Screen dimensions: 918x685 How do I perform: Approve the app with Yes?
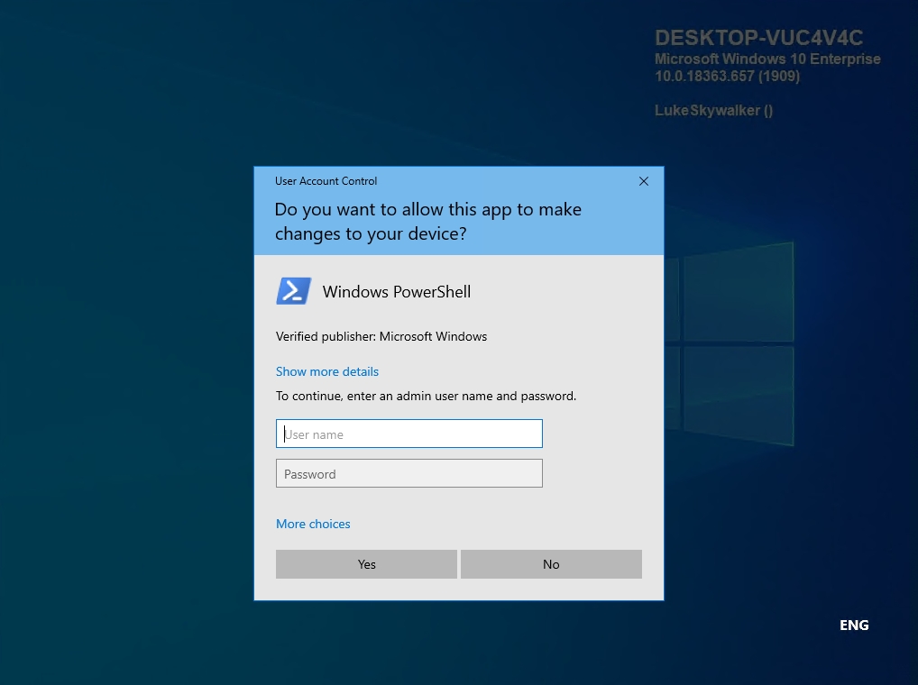click(x=366, y=563)
